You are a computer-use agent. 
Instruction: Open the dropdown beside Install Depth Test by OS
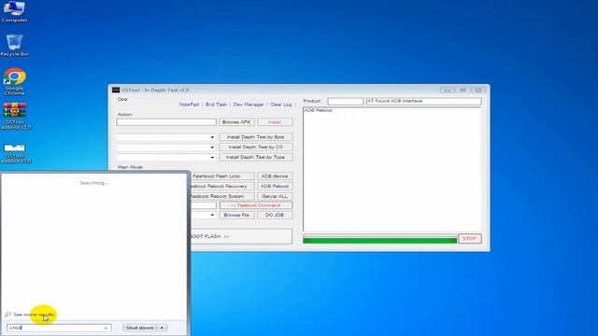pyautogui.click(x=212, y=147)
